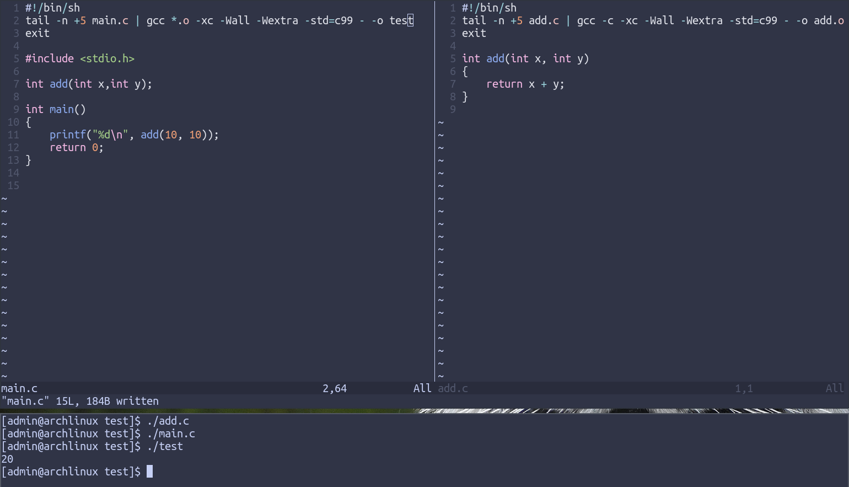Click the shebang line in main.c
This screenshot has height=487, width=849.
(52, 8)
